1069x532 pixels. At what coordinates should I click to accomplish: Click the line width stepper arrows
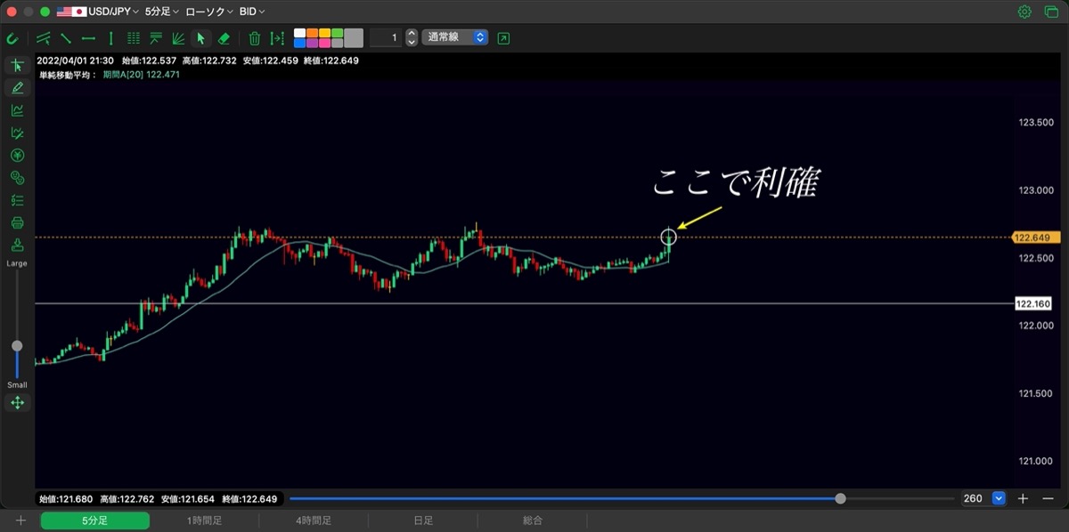pos(412,38)
